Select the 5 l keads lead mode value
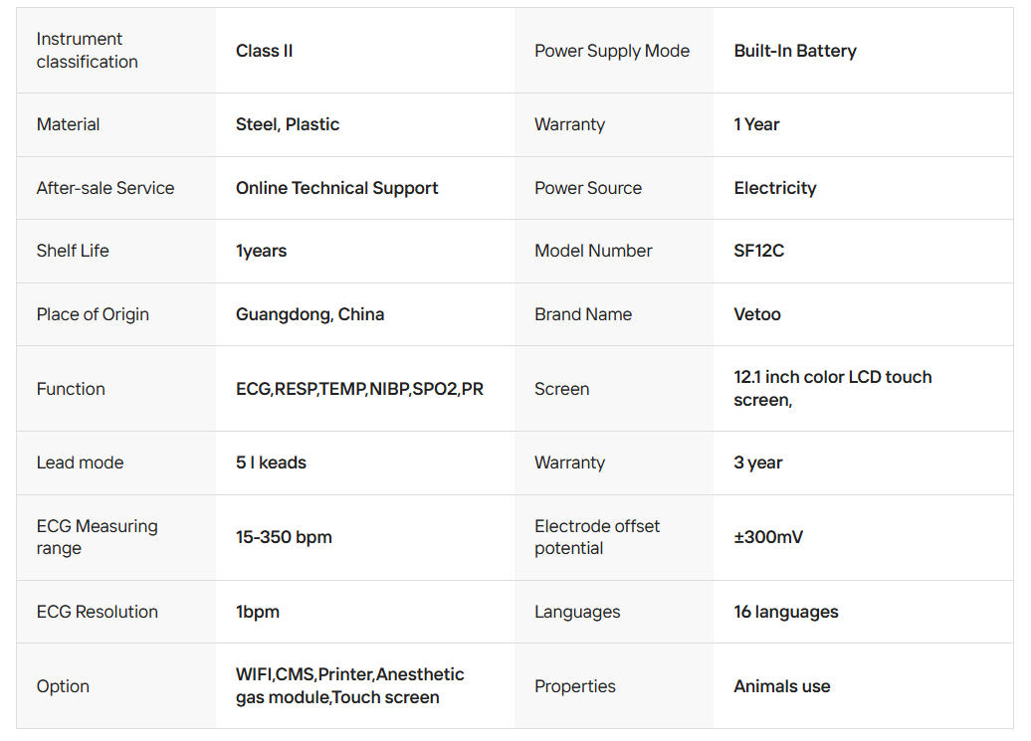This screenshot has height=741, width=1031. point(271,463)
